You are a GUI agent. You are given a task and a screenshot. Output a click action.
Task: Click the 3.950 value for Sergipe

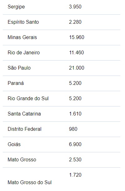pos(75,7)
